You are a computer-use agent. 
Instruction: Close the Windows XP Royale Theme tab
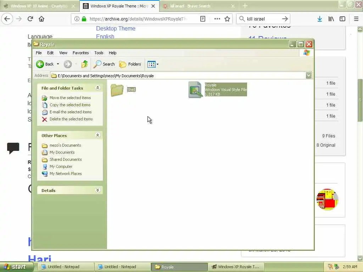click(153, 6)
